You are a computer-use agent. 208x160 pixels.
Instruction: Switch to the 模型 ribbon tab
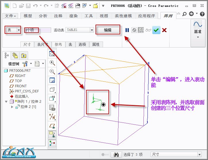(28, 16)
